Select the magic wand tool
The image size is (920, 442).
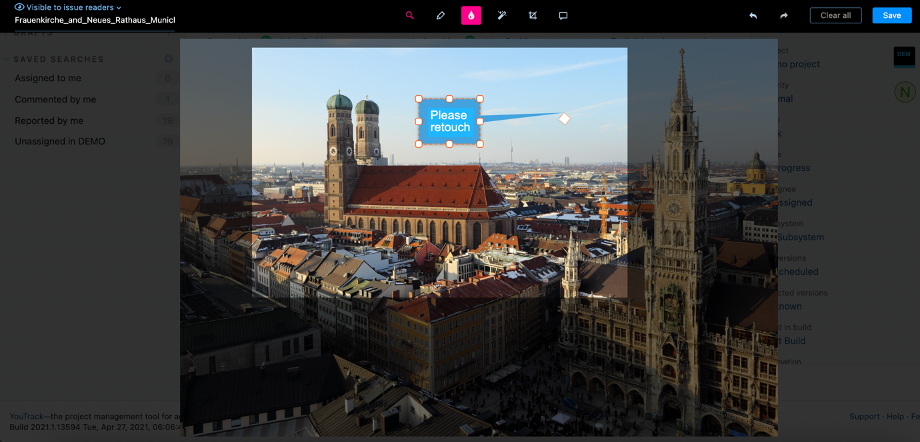tap(501, 15)
